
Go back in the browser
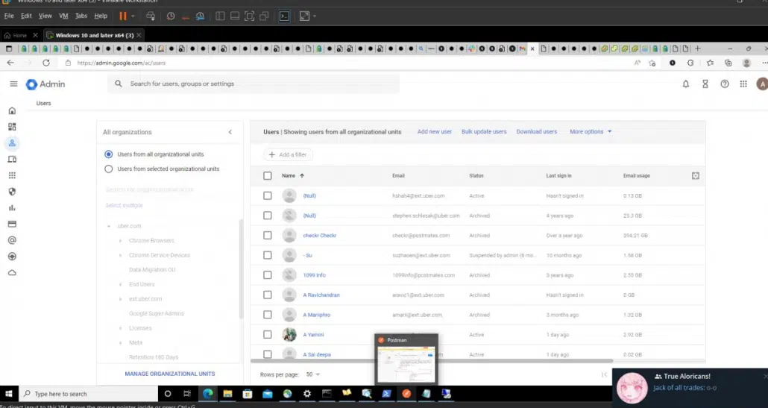[10, 63]
